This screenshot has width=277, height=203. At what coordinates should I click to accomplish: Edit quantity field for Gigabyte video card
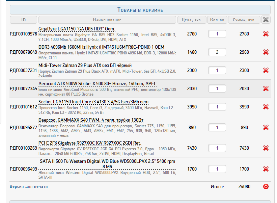click(217, 148)
